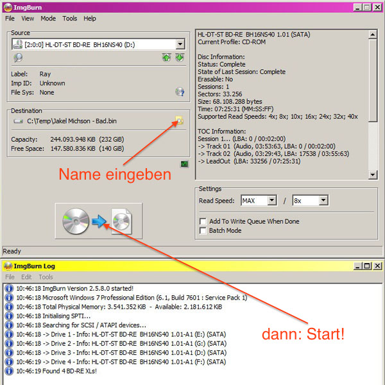Toggle the Batch Mode checkbox

[203, 230]
